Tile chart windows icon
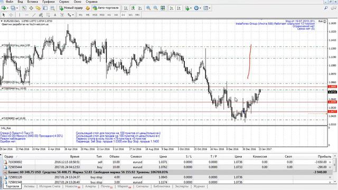This screenshot has height=190, width=338. (x=163, y=8)
